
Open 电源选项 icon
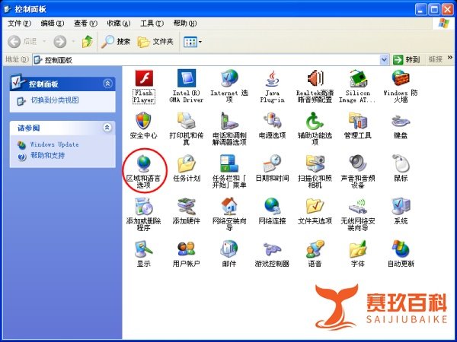pos(272,125)
